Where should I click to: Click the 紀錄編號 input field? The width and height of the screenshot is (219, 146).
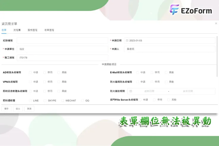click(62, 41)
